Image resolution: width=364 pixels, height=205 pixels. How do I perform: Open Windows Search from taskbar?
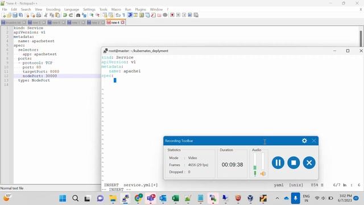point(75,198)
